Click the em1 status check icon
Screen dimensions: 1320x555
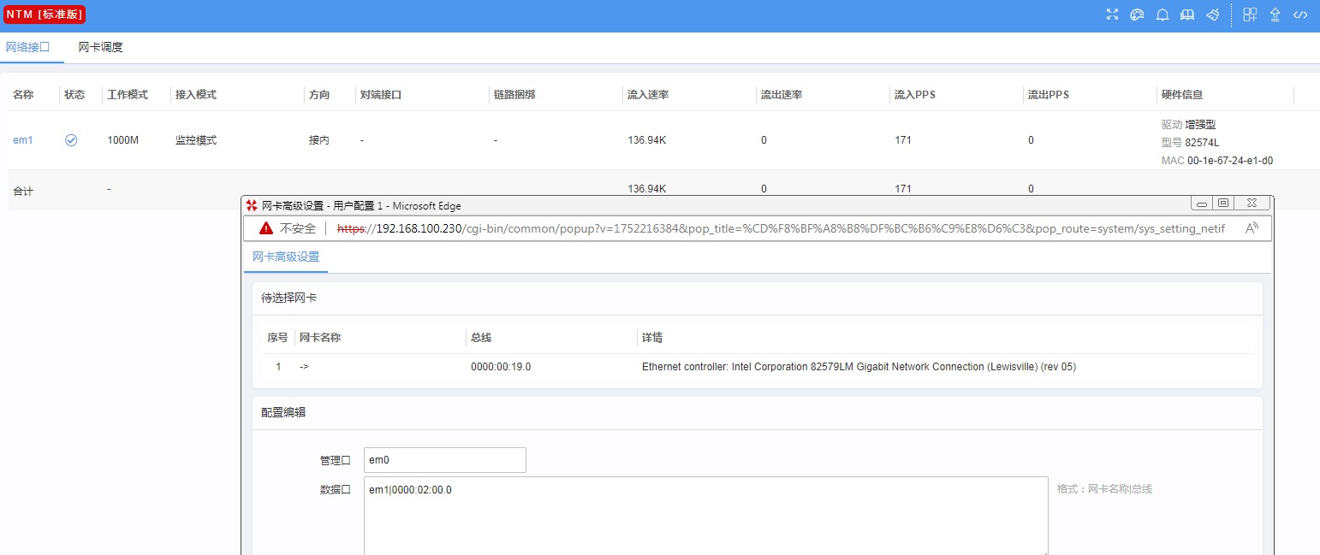[x=71, y=140]
